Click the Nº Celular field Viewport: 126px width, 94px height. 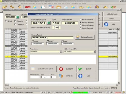tap(68, 43)
